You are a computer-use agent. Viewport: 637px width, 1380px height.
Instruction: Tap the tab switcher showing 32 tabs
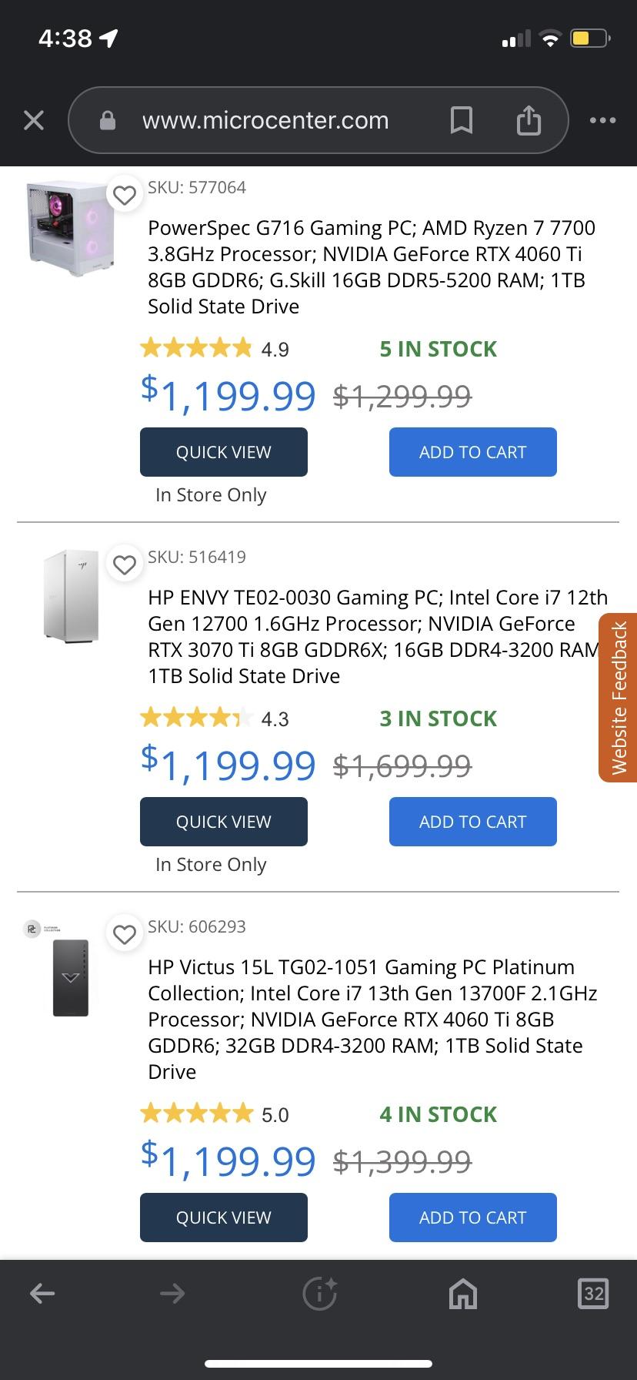point(592,1294)
